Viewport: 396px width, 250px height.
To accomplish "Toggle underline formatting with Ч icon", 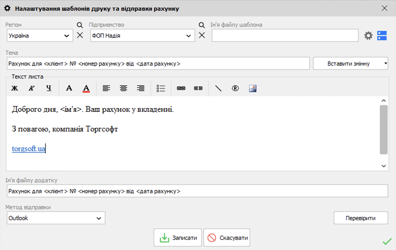I will tap(49, 88).
